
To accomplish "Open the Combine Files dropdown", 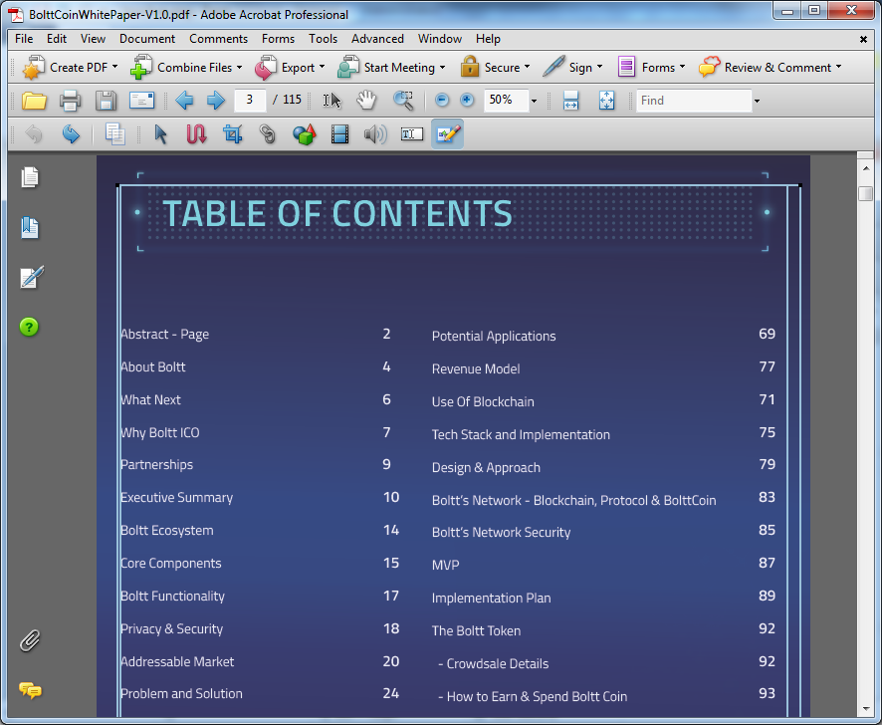I will point(185,68).
